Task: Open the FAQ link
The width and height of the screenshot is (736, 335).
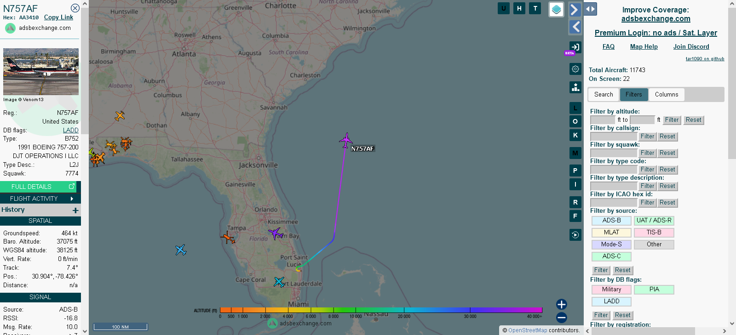Action: pyautogui.click(x=609, y=47)
